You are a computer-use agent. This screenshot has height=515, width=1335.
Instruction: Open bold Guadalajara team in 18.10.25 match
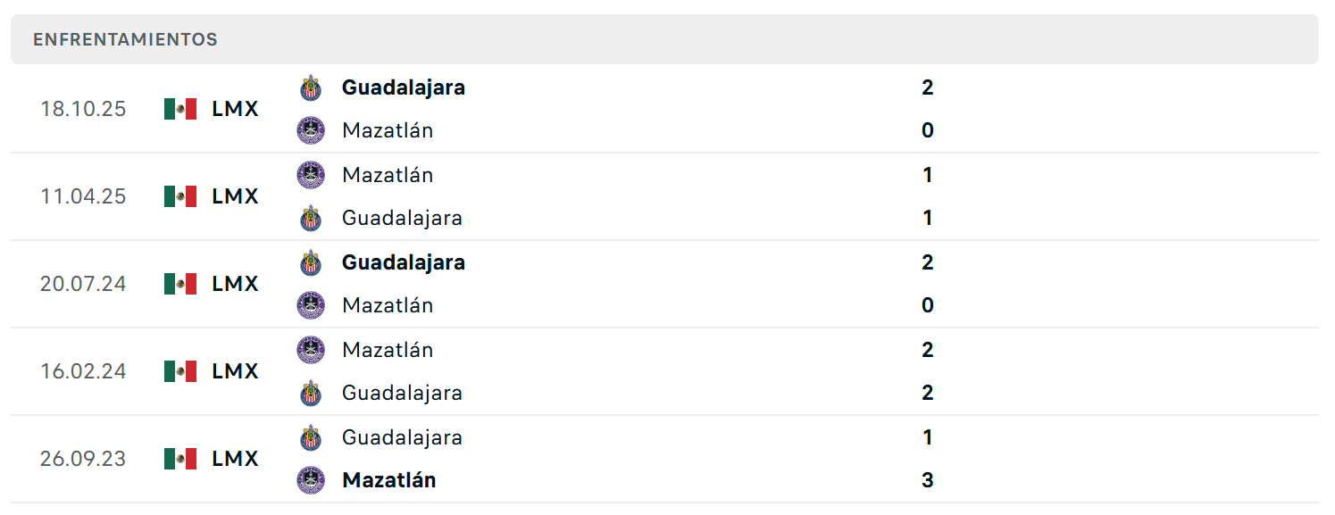coord(404,87)
